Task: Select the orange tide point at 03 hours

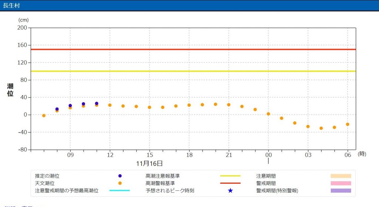Action: (308, 127)
